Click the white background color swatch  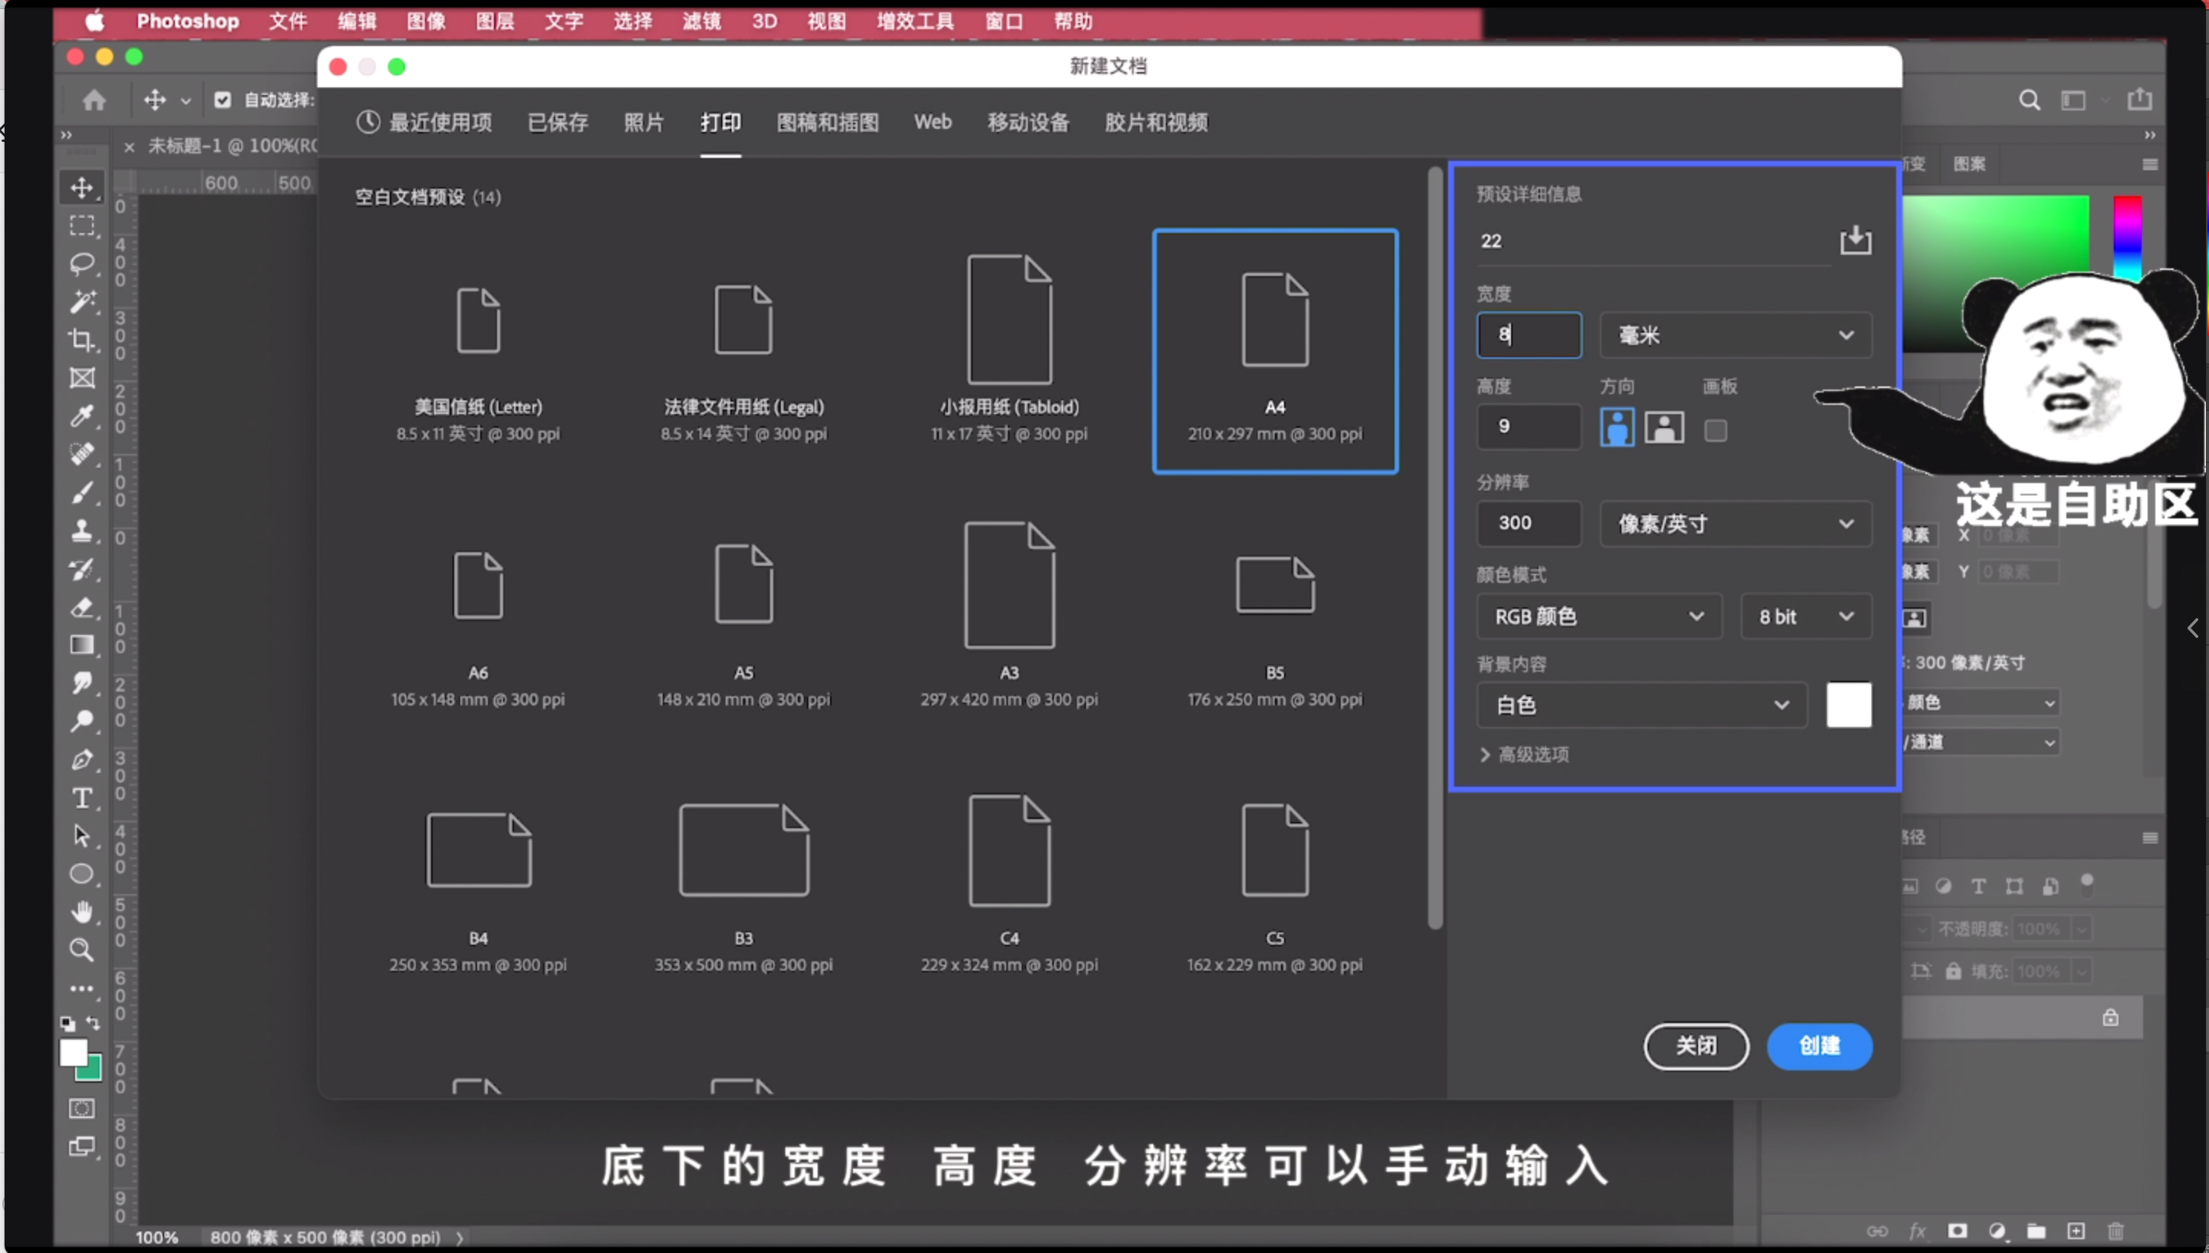[1849, 704]
